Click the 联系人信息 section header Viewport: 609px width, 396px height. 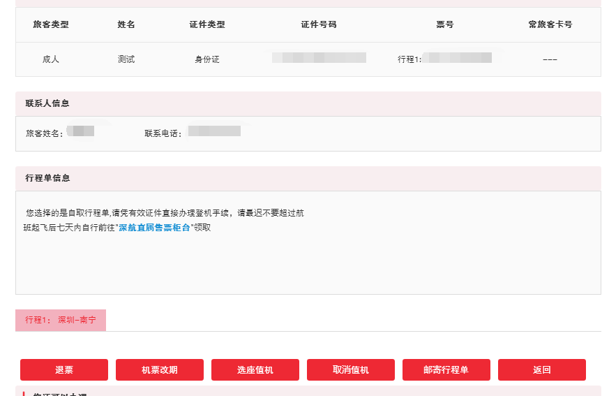click(47, 103)
